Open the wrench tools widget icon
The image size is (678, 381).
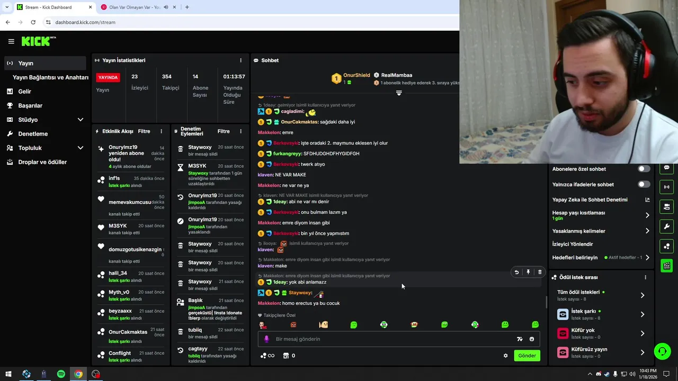point(666,226)
